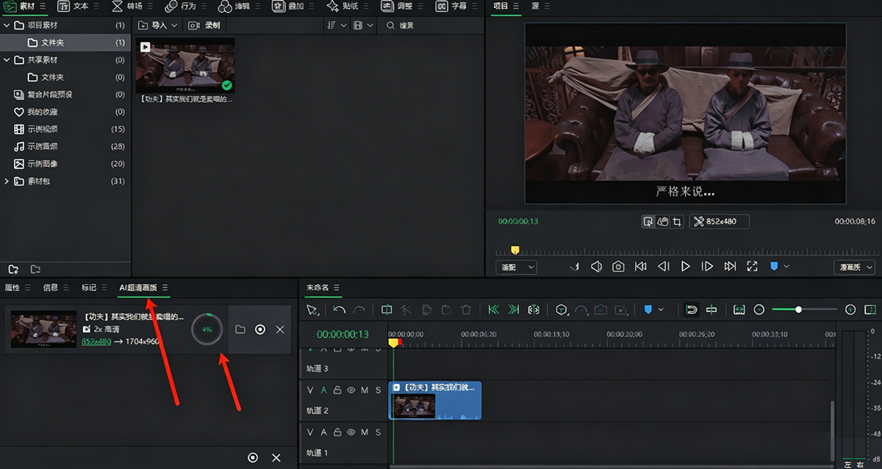Screen dimensions: 882x469
Task: Open the preview quality dropdown
Action: pyautogui.click(x=854, y=267)
